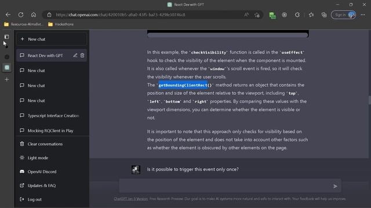371x208 pixels.
Task: Open the browser extensions puzzle icon
Action: (297, 15)
